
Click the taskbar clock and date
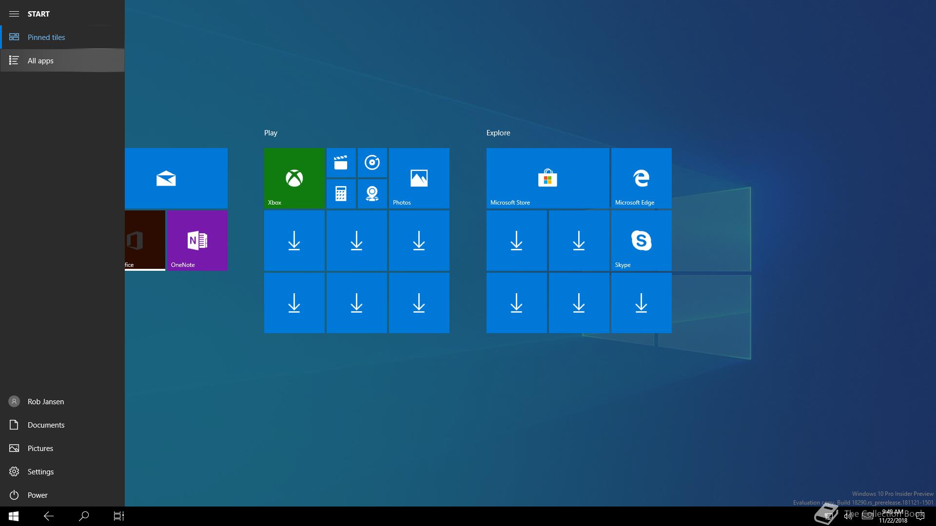[x=893, y=516]
